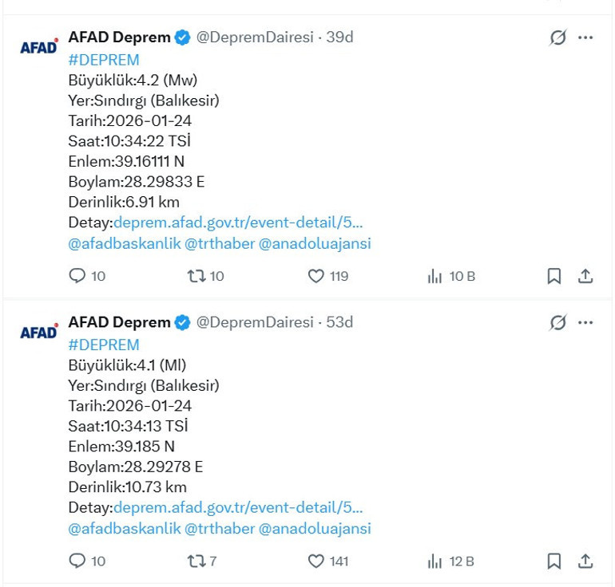Open the event-detail link in the 4.1 Ml tweet
The height and width of the screenshot is (587, 615).
click(x=238, y=508)
